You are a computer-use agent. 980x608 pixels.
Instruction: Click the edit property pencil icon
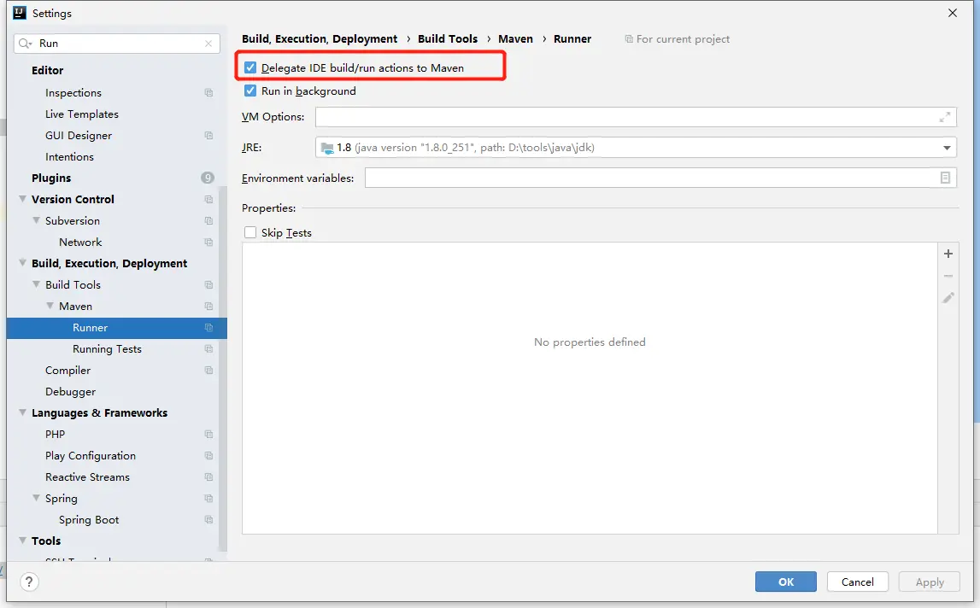pyautogui.click(x=948, y=298)
